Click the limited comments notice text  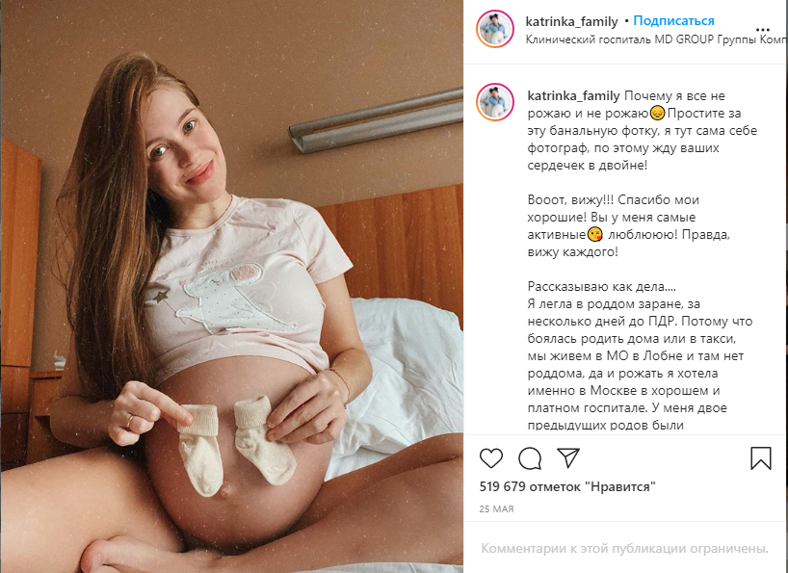[x=624, y=548]
